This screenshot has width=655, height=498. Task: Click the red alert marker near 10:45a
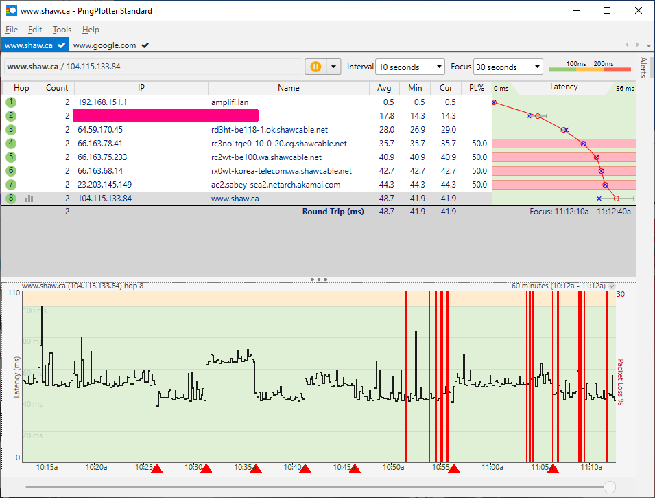(x=355, y=468)
